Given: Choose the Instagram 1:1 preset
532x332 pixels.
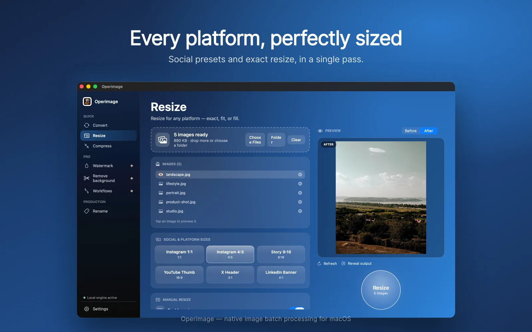Looking at the screenshot, I should click(x=179, y=254).
